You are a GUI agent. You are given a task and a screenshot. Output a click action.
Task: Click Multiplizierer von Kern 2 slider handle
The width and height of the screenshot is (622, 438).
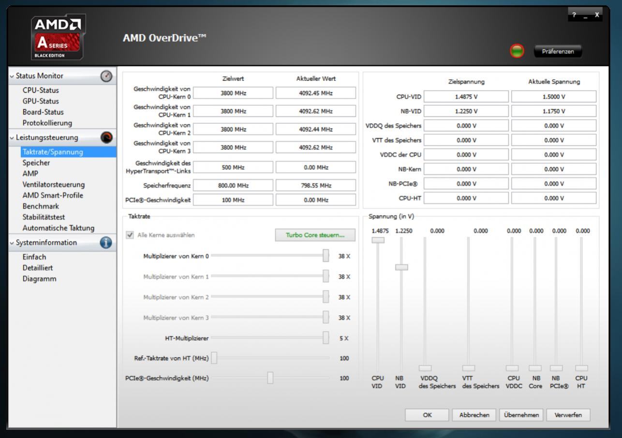pos(326,297)
